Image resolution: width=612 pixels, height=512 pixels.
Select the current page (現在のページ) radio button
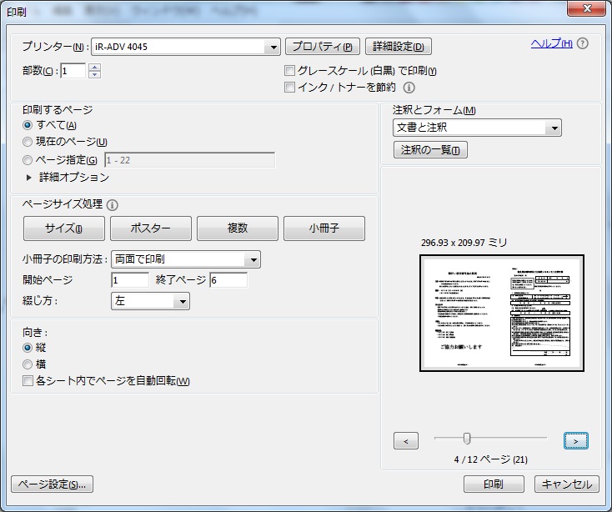point(28,143)
